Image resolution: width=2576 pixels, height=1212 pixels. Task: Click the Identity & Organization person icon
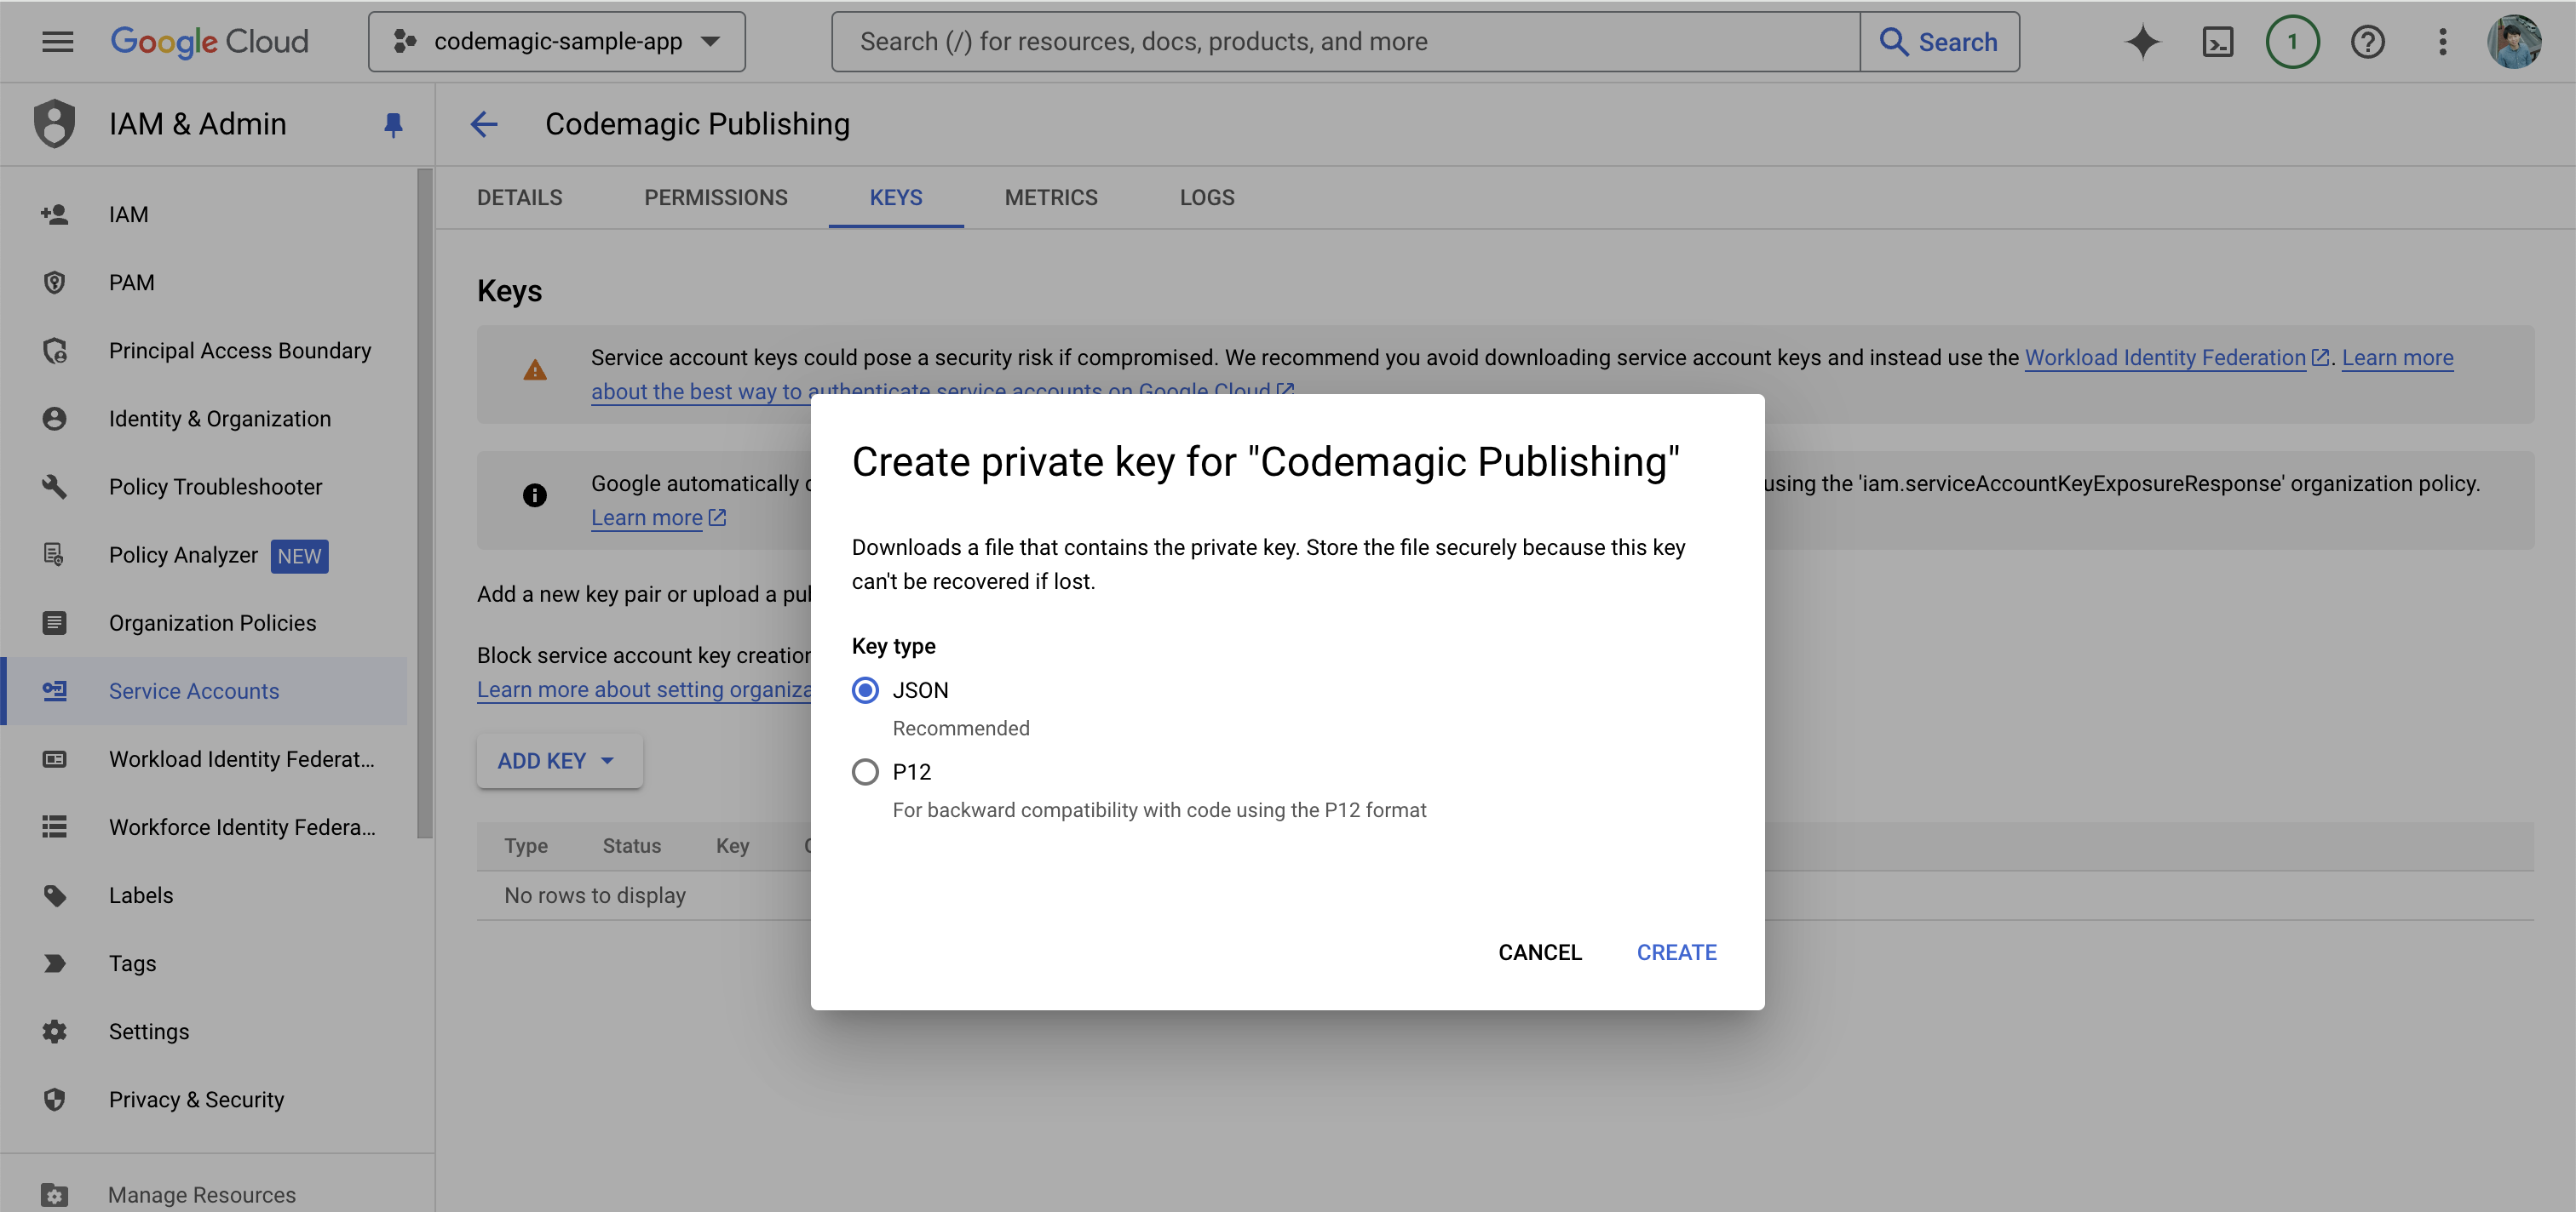click(x=54, y=419)
